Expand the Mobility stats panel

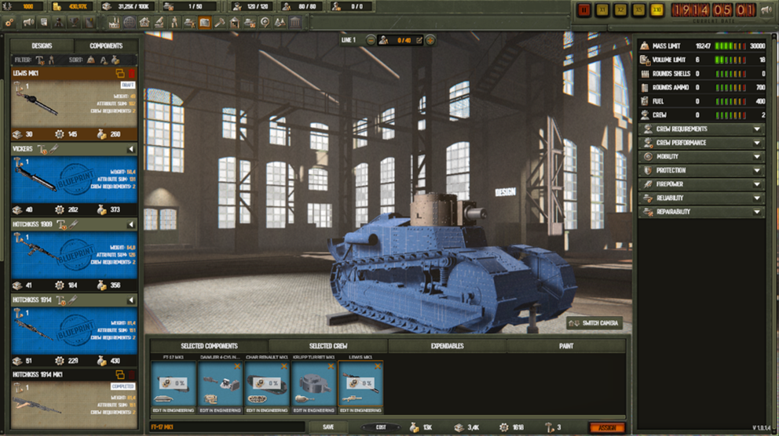click(701, 157)
